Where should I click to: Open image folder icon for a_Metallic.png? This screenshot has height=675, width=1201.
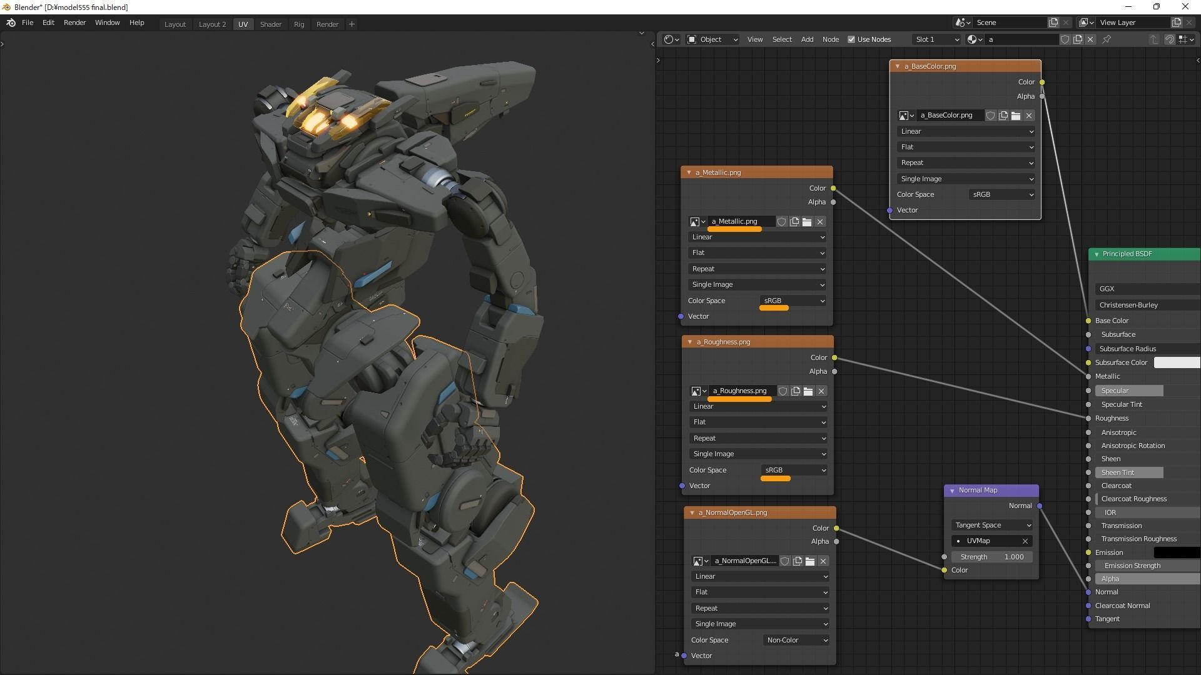[x=807, y=222]
